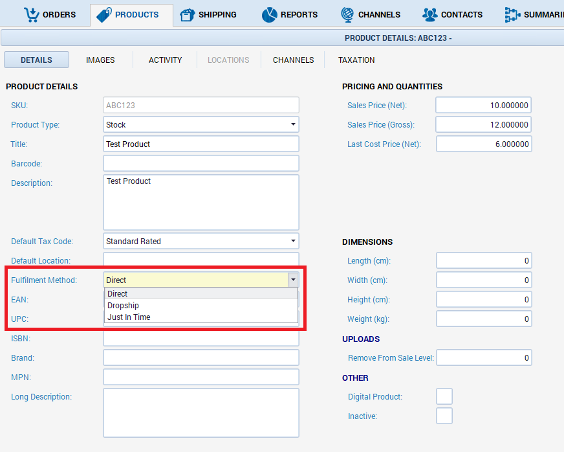The image size is (564, 452).
Task: Open the Activity tab
Action: tap(166, 60)
